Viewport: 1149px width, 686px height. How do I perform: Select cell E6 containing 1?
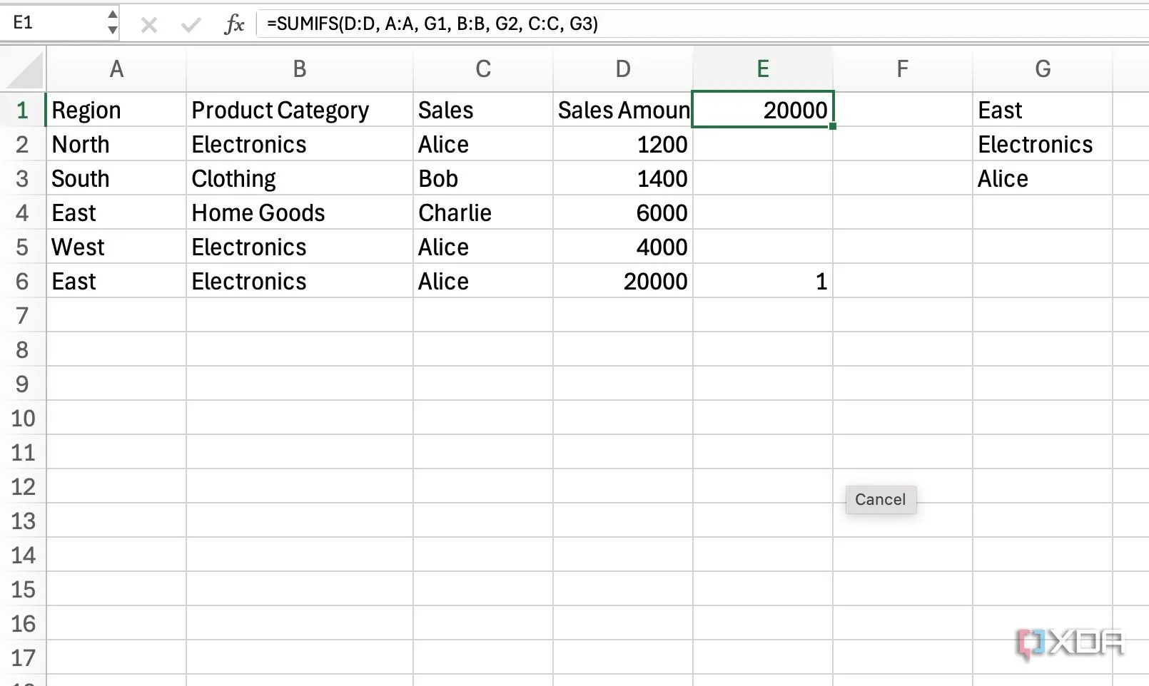coord(762,282)
